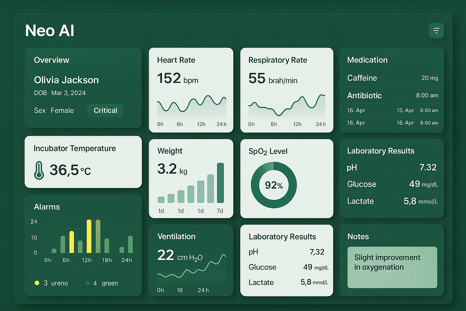Expand the Medication card for Antibiotic details
This screenshot has width=466, height=311.
click(364, 95)
